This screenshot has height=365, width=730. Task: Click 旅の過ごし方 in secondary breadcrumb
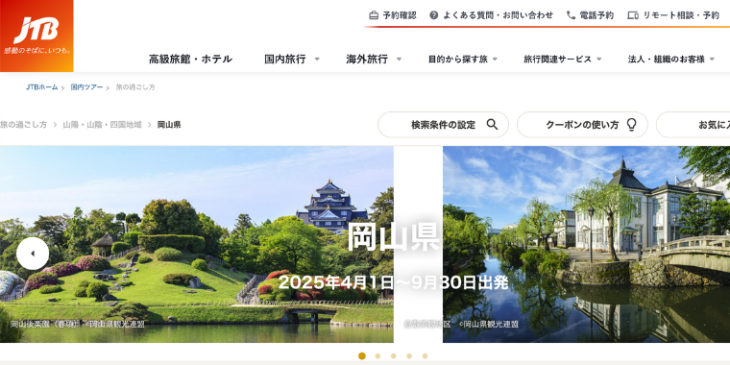coord(23,124)
